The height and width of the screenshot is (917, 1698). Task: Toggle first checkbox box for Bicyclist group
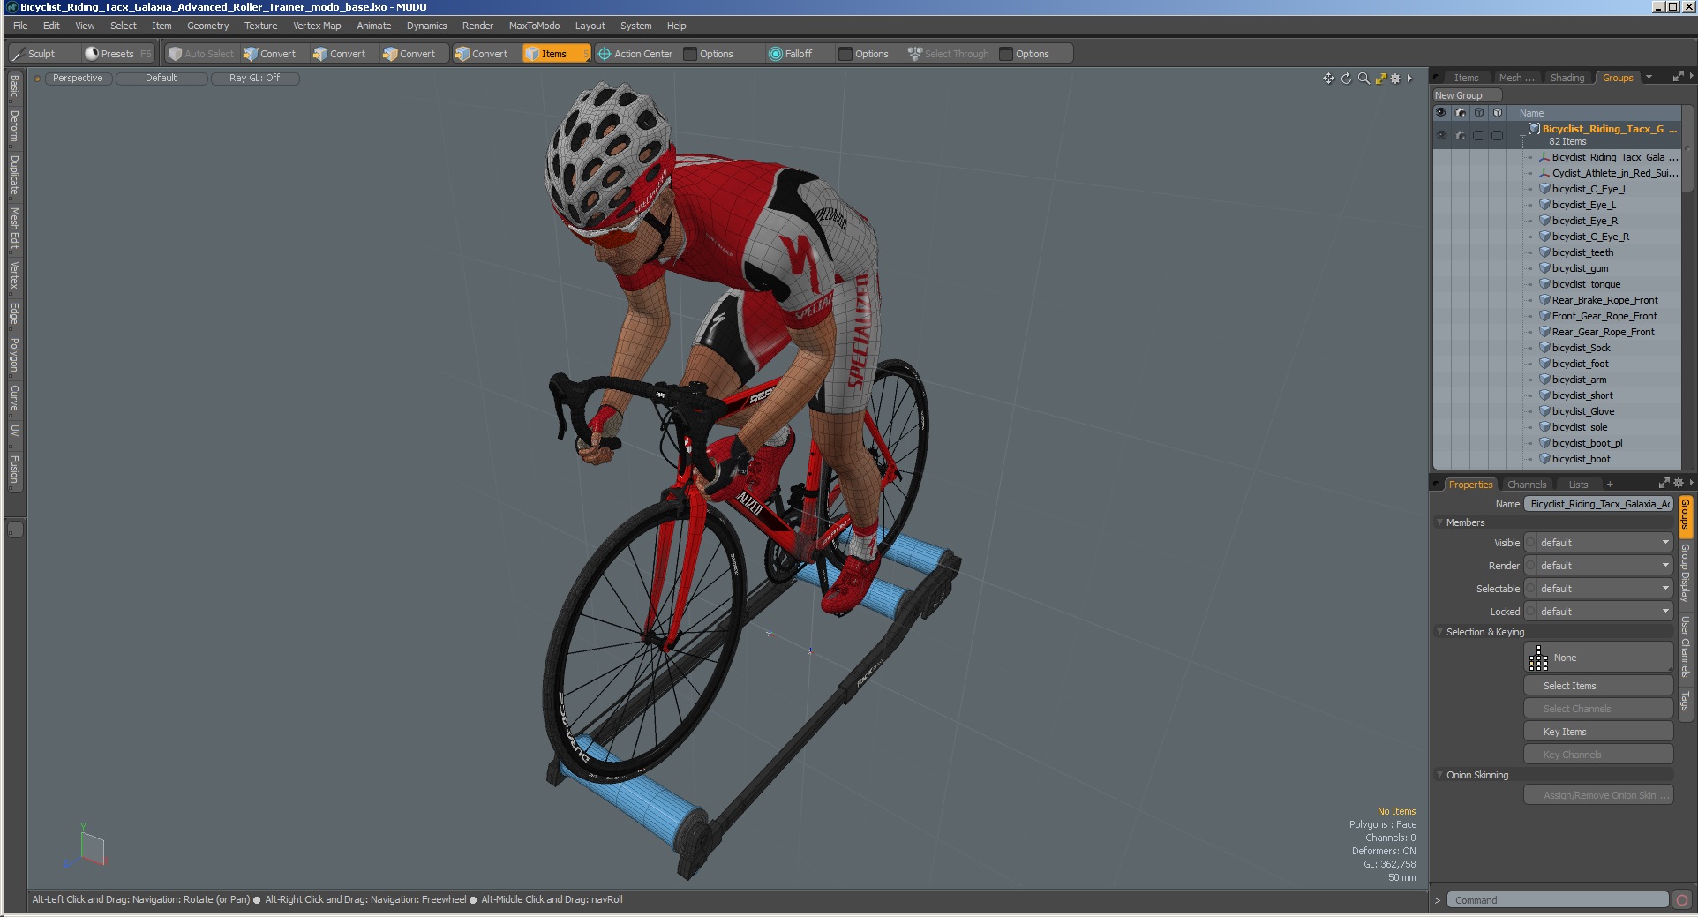tap(1479, 135)
